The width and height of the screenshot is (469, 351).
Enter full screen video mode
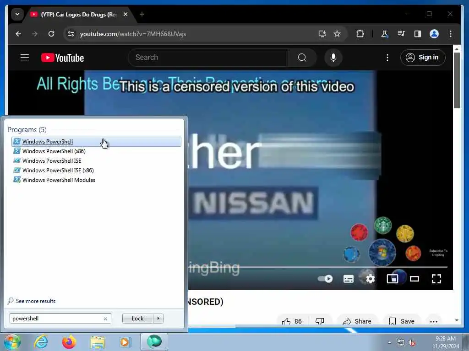coord(436,279)
